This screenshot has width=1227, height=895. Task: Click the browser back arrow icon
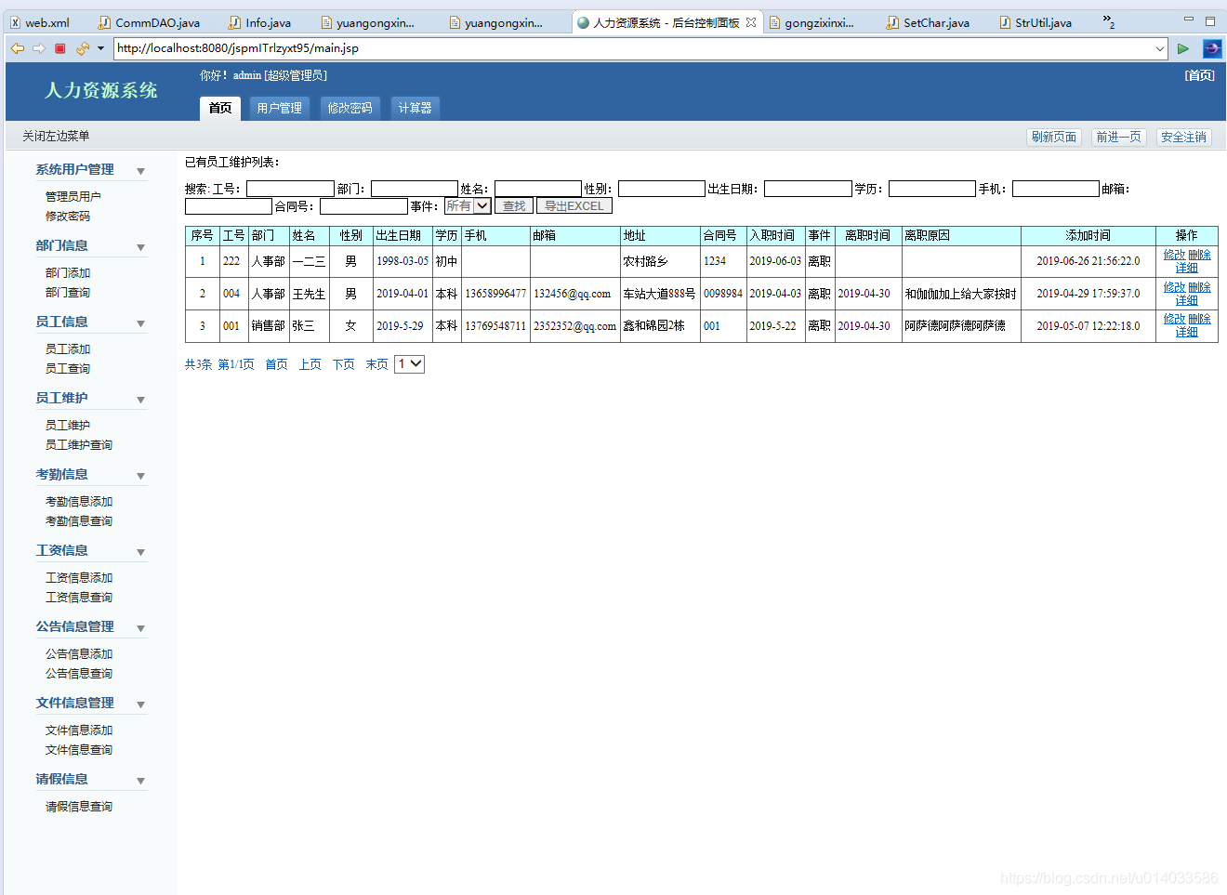pyautogui.click(x=18, y=48)
